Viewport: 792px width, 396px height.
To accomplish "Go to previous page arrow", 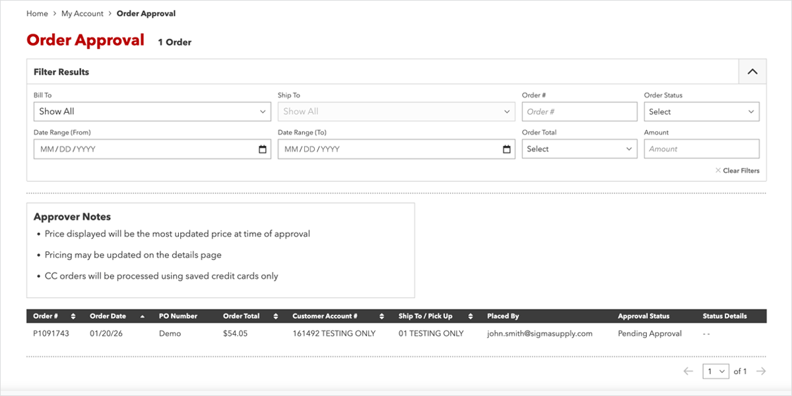I will (688, 372).
